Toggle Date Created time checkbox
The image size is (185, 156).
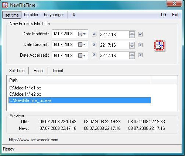click(x=140, y=45)
